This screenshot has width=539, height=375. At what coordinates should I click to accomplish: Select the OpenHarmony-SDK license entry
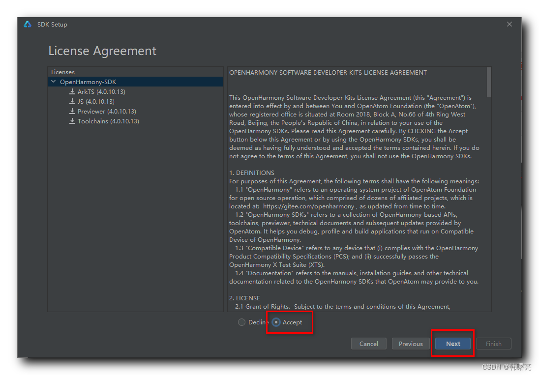pyautogui.click(x=88, y=82)
